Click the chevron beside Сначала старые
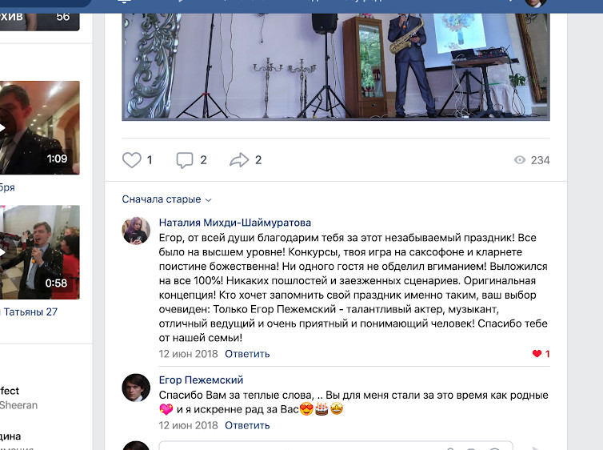The image size is (603, 450). coord(209,200)
